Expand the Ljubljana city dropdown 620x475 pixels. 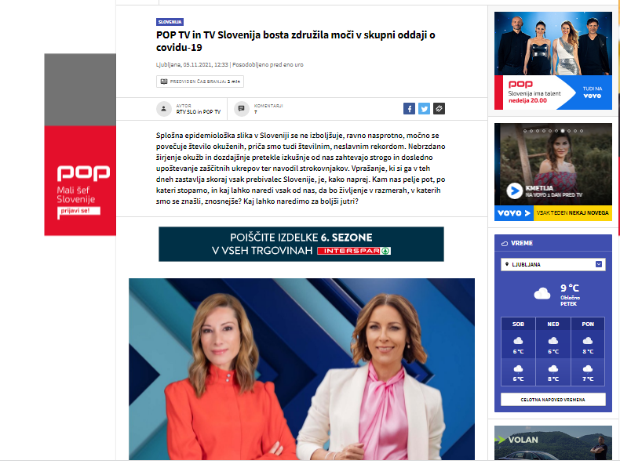point(553,264)
